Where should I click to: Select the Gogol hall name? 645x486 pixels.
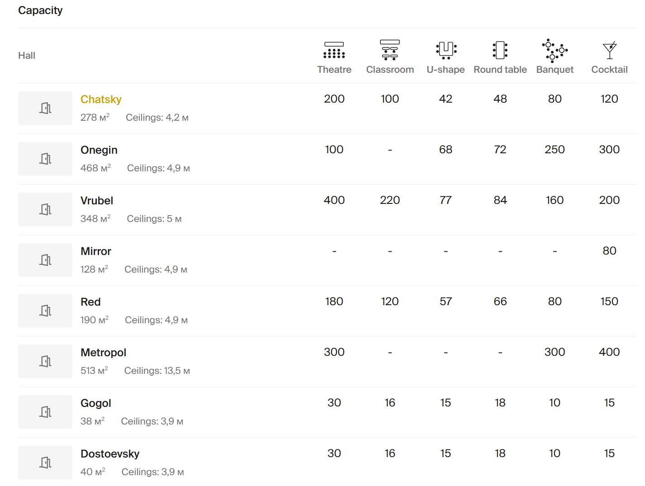coord(95,403)
